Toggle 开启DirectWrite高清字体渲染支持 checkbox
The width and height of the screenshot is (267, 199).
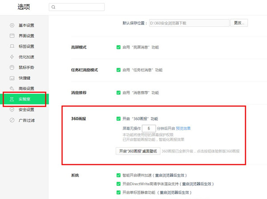[x=118, y=184]
